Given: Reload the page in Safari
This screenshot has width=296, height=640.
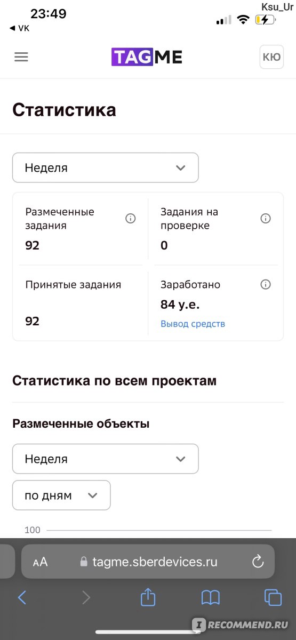Looking at the screenshot, I should pos(258,562).
